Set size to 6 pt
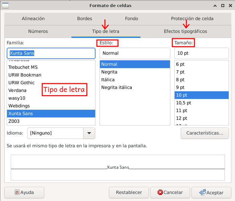 pos(201,64)
